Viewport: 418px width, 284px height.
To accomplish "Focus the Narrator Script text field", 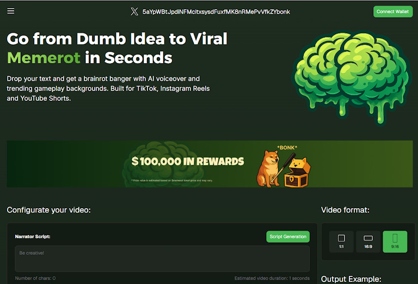I will point(162,258).
